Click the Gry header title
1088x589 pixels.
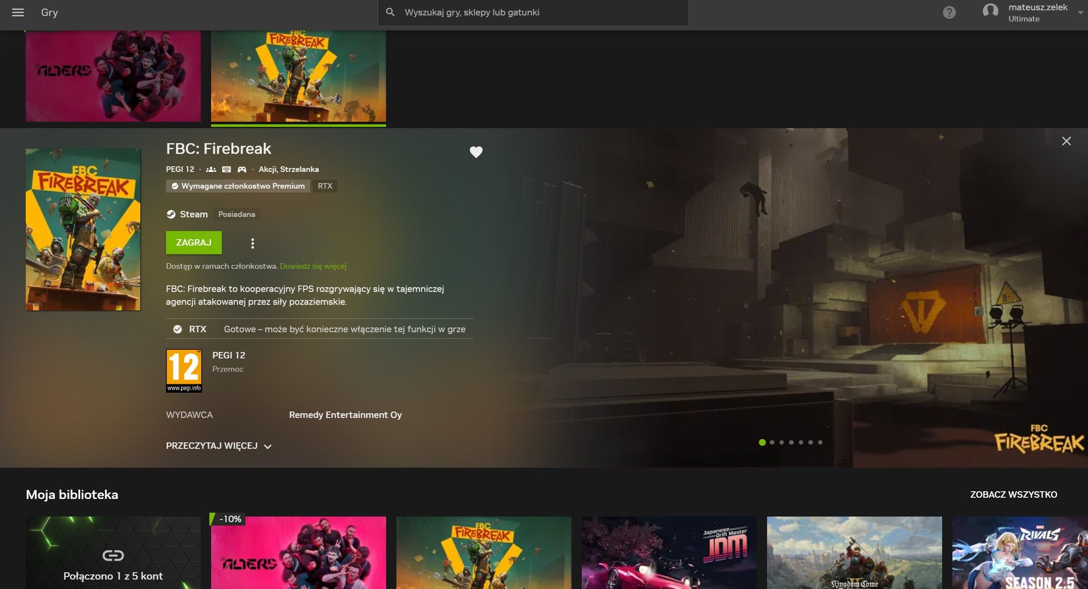click(x=49, y=12)
